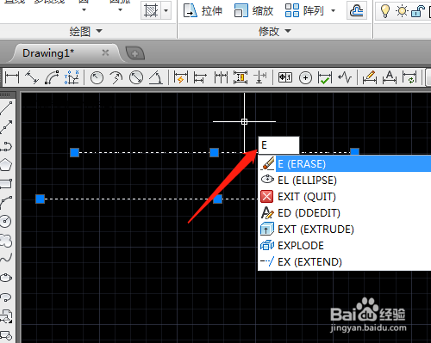Select the Radius dimension tool
Image resolution: width=431 pixels, height=343 pixels.
click(97, 77)
